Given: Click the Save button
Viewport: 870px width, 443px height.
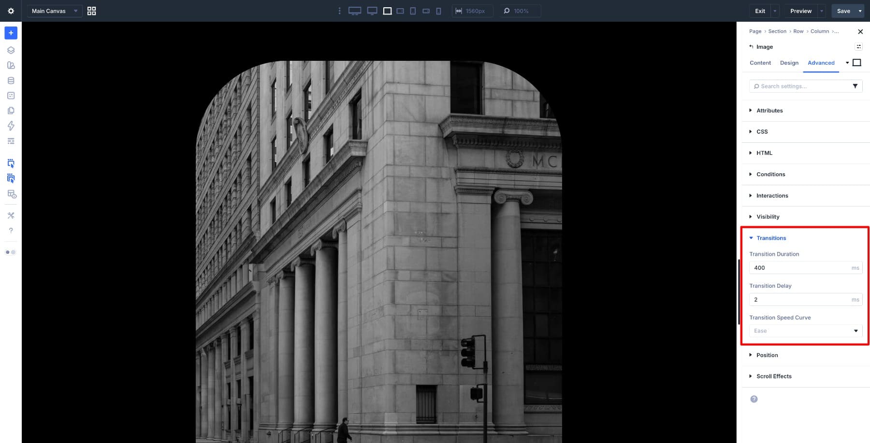Looking at the screenshot, I should pos(843,11).
